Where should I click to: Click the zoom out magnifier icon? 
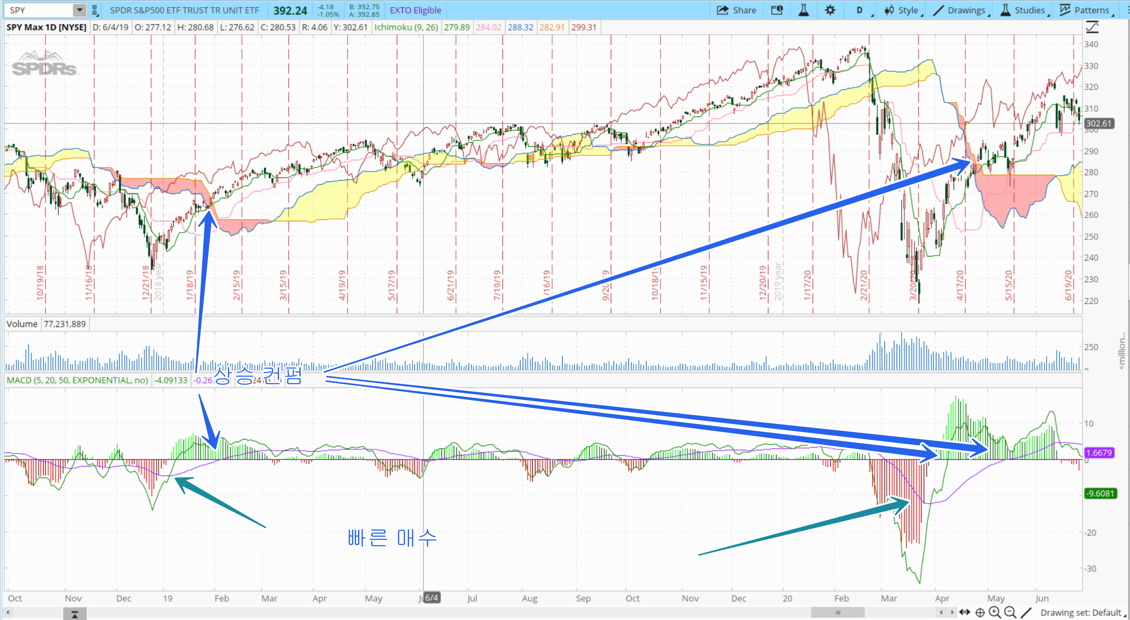point(1010,612)
